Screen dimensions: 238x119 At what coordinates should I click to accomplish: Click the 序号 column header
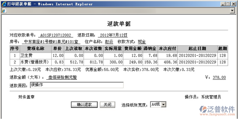click(x=15, y=49)
